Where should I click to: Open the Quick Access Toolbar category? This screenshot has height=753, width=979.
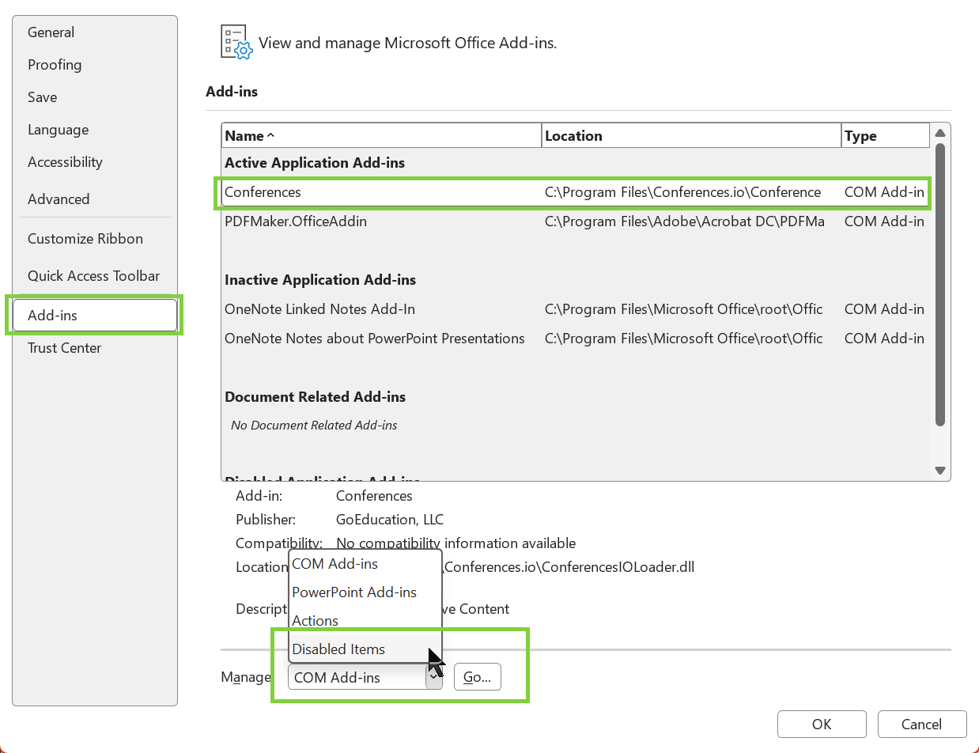(93, 276)
